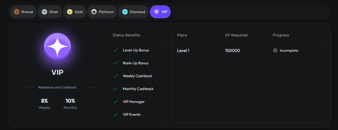338x130 pixels.
Task: Click the Level 1 row
Action: (183, 50)
